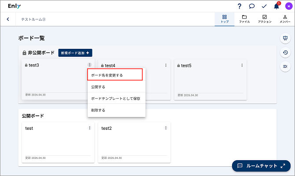The image size is (295, 176).
Task: Open the history clock icon on right sidebar
Action: pos(285,52)
